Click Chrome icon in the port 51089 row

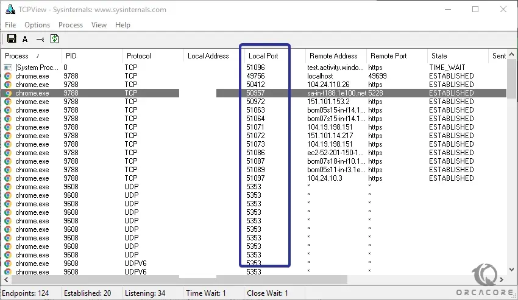8,170
